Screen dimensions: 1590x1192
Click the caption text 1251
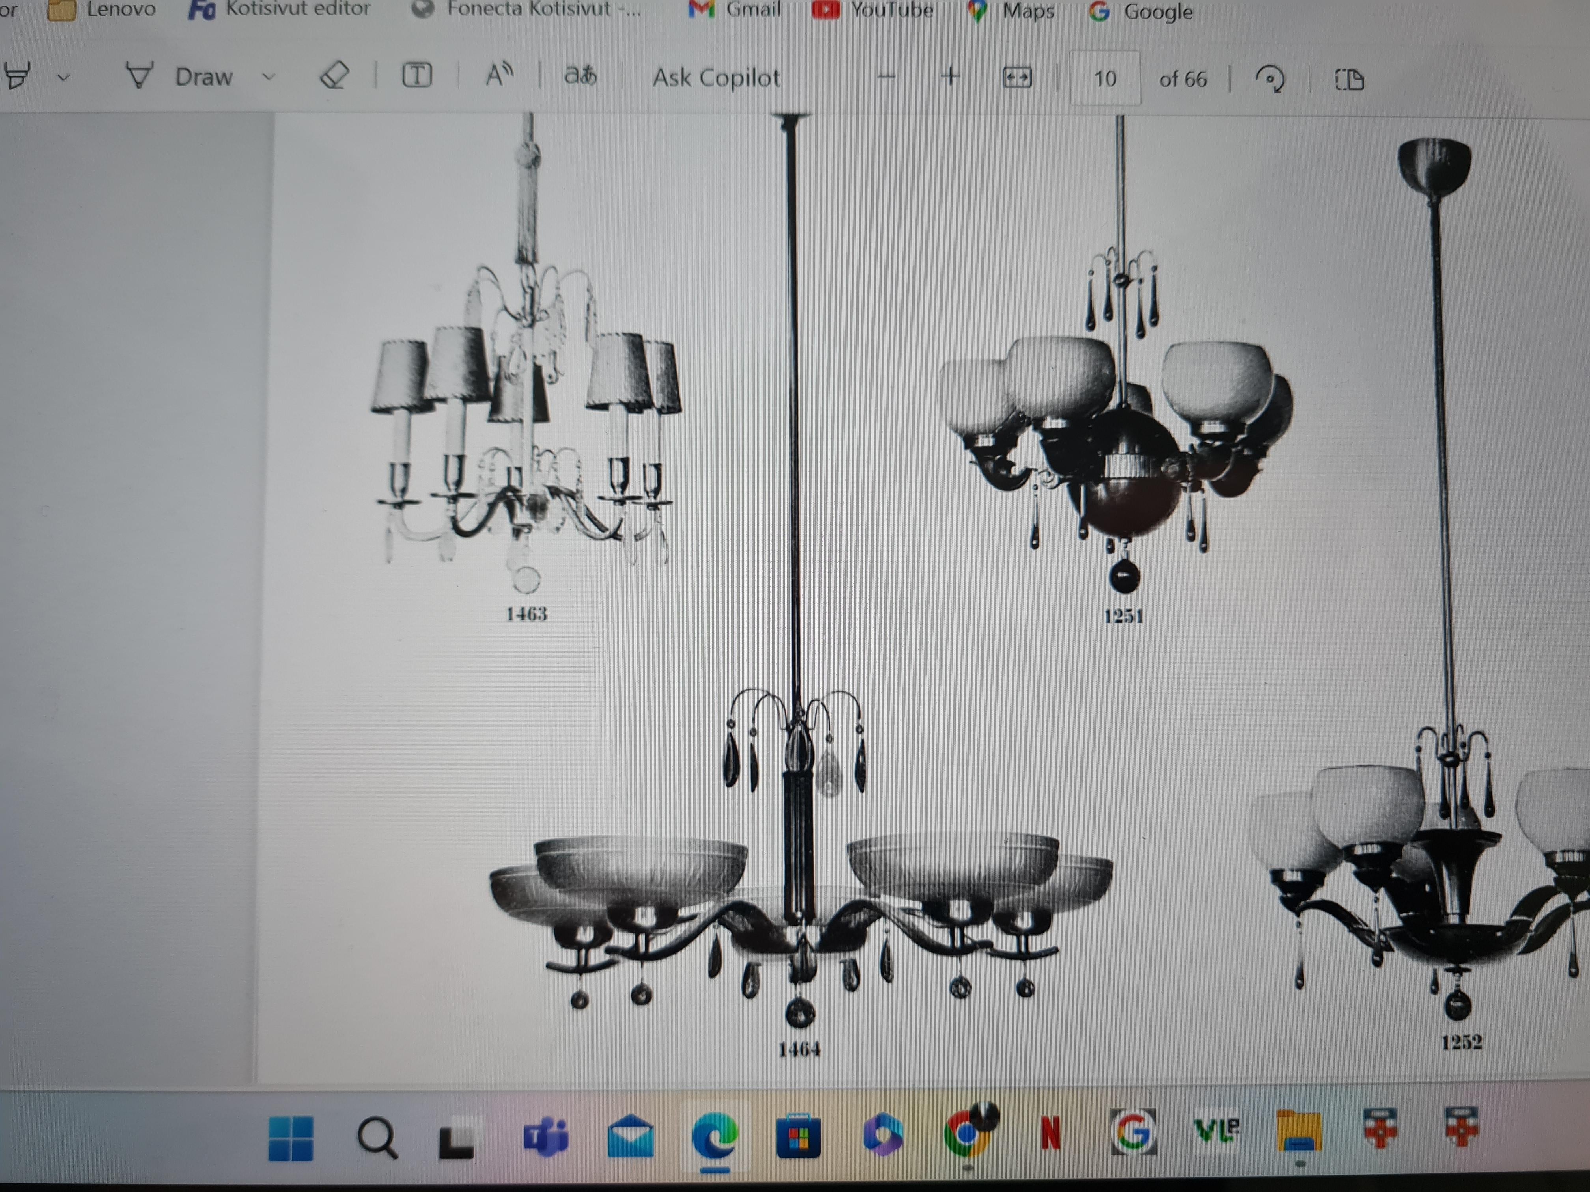click(x=1123, y=616)
